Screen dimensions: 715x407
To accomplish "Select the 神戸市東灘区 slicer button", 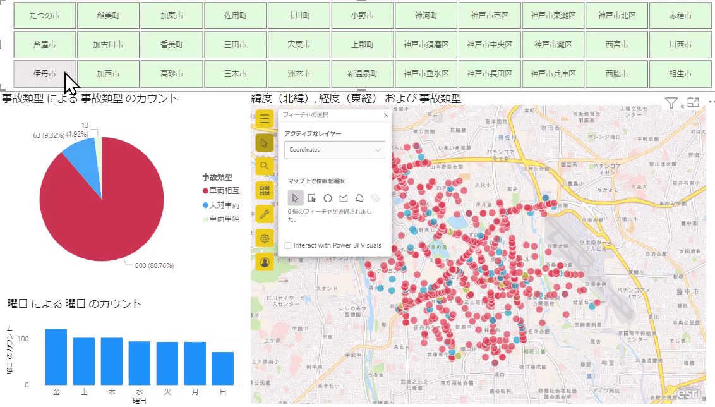I will point(553,16).
